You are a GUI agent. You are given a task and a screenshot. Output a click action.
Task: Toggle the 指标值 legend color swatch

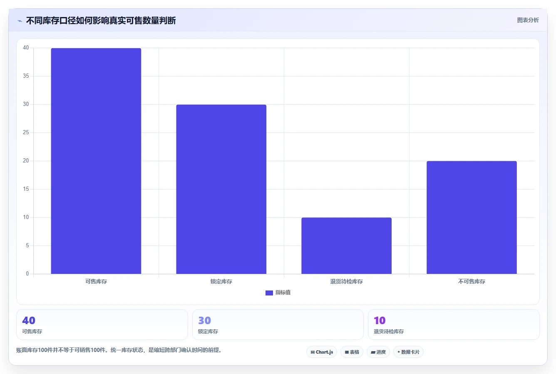point(269,293)
